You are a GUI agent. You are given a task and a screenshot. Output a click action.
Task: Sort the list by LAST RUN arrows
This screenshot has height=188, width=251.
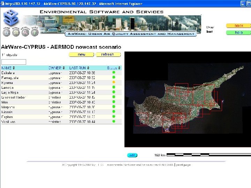[88, 68]
